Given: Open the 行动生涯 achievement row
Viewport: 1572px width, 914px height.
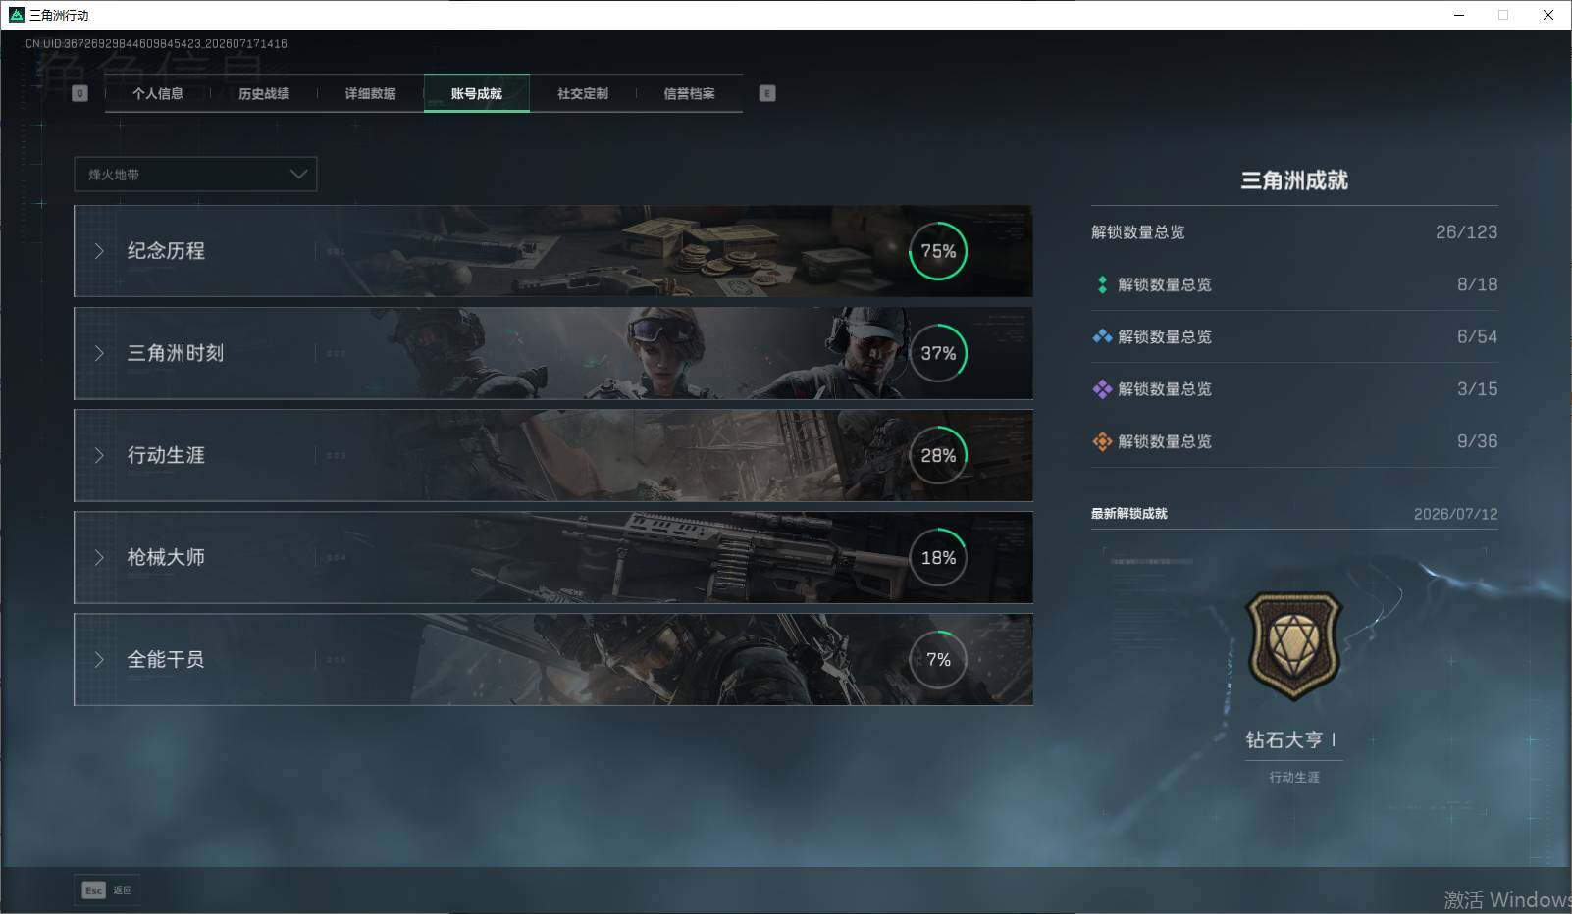Looking at the screenshot, I should [x=553, y=455].
